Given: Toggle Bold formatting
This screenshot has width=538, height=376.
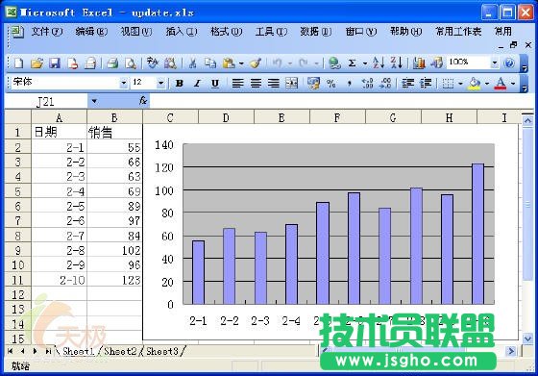Looking at the screenshot, I should 179,83.
